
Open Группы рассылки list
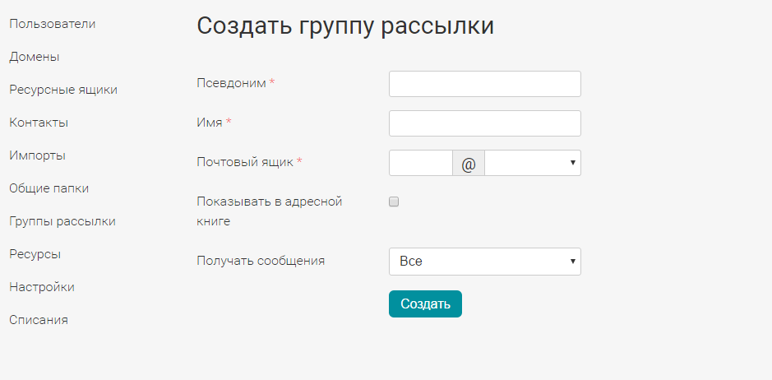click(62, 221)
